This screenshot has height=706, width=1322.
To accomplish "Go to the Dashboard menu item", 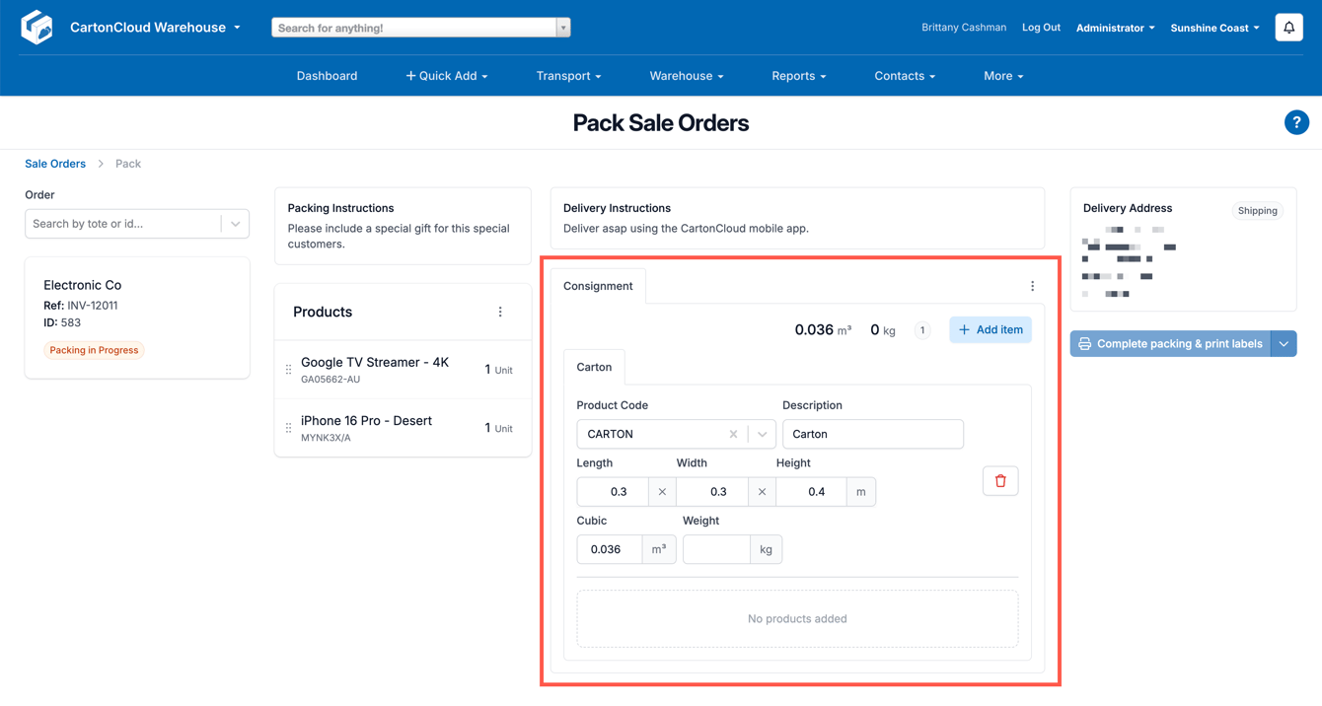I will coord(327,76).
